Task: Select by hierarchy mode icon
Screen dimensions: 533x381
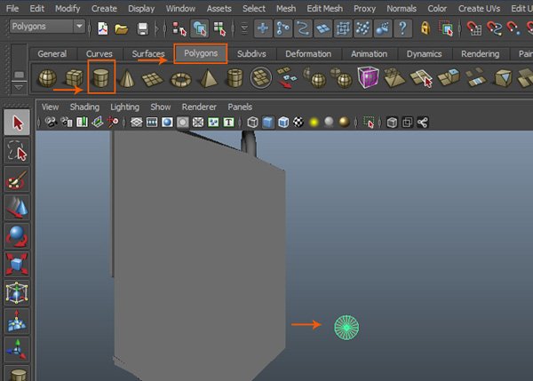Action: click(179, 29)
